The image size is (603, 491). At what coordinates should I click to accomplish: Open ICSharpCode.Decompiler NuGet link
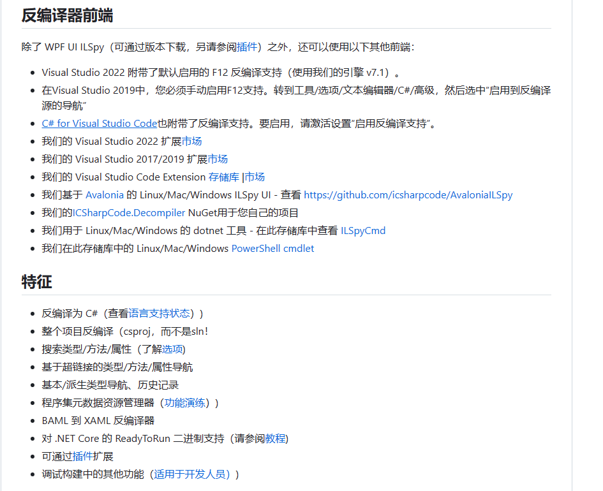[x=129, y=213]
